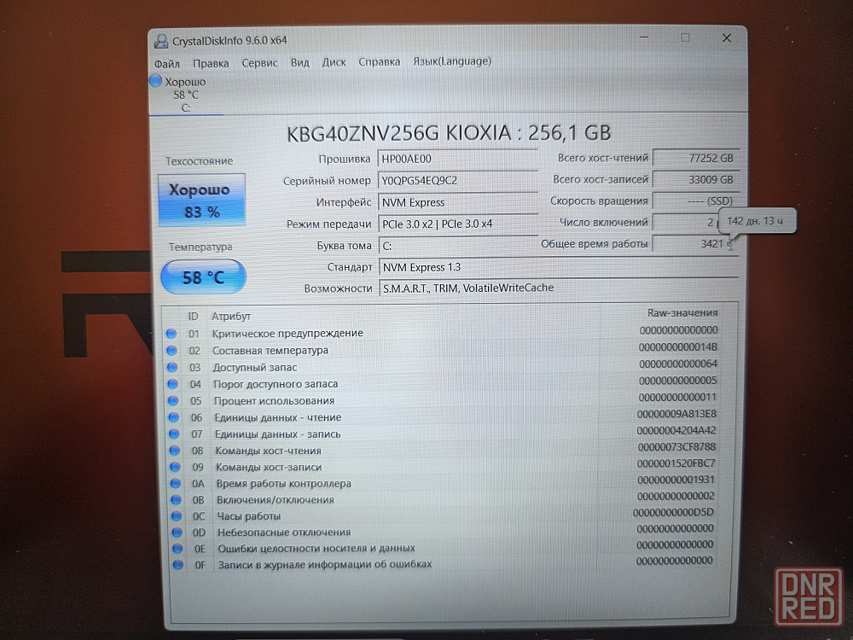Click raw value 00000000001931
Viewport: 853px width, 640px height.
click(676, 480)
